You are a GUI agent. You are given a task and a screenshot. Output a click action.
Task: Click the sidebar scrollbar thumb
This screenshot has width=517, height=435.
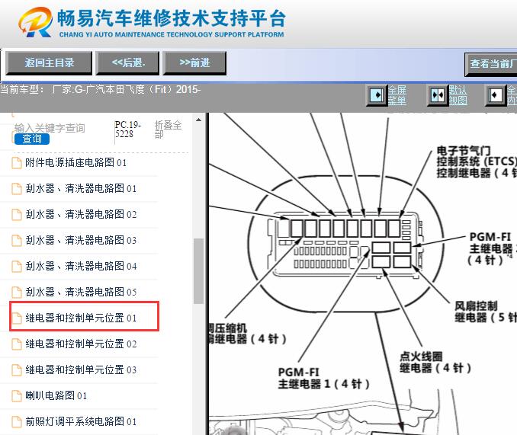(x=198, y=271)
